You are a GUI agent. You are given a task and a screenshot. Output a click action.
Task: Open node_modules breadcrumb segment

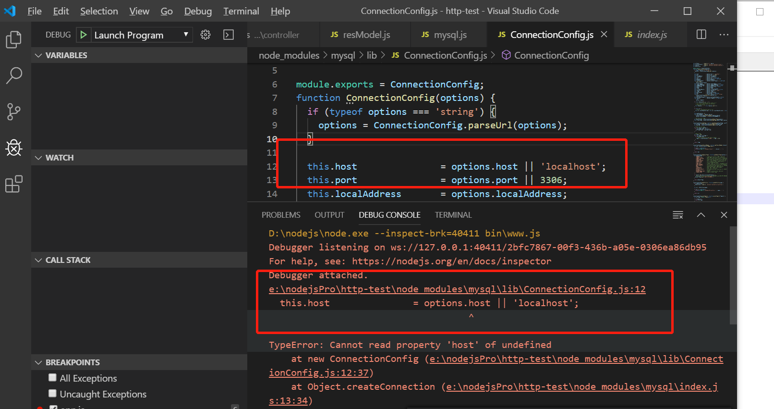(x=289, y=55)
